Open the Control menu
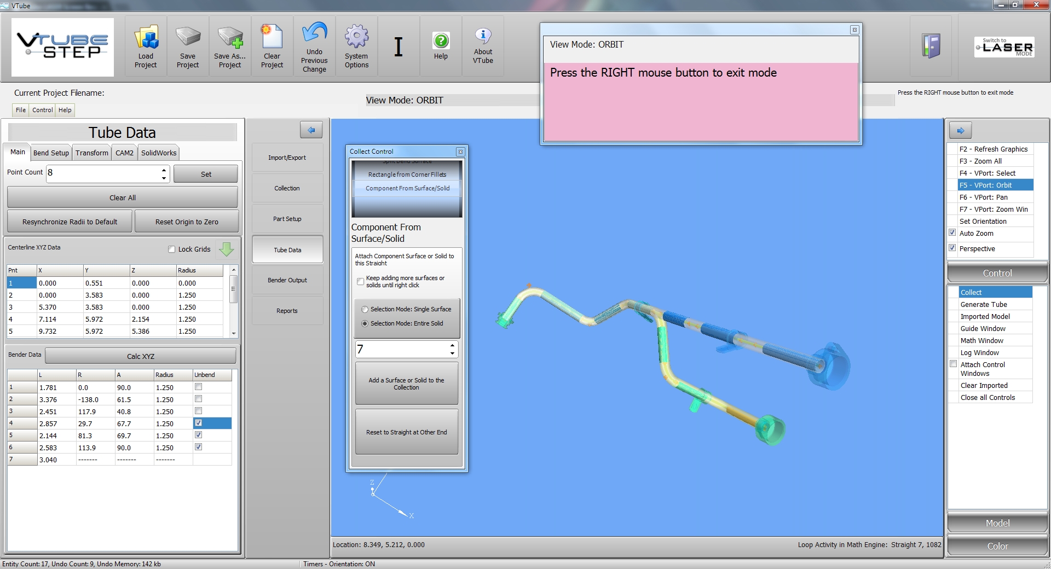 42,110
